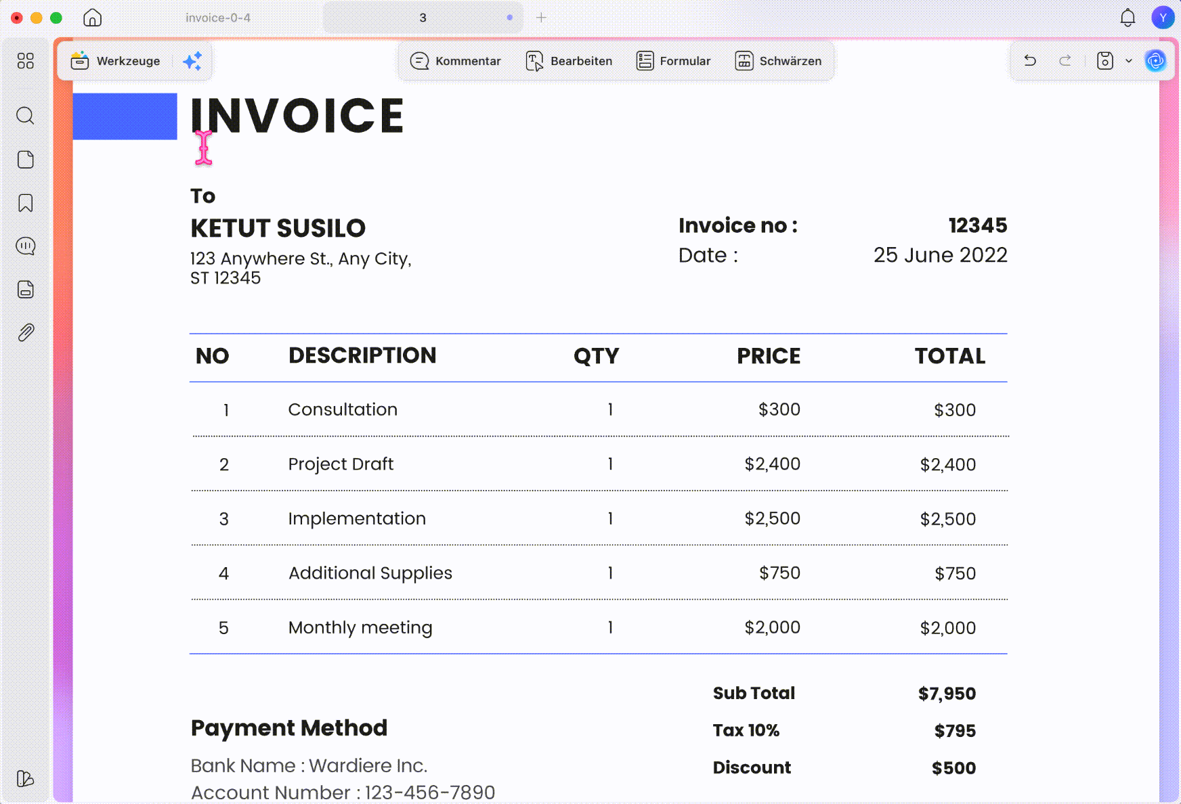Viewport: 1181px width, 804px height.
Task: Go to the home screen icon
Action: coord(92,18)
